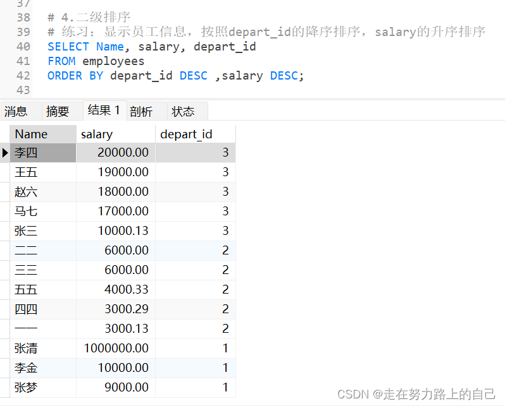Click the 9000.00 salary cell

tap(116, 388)
